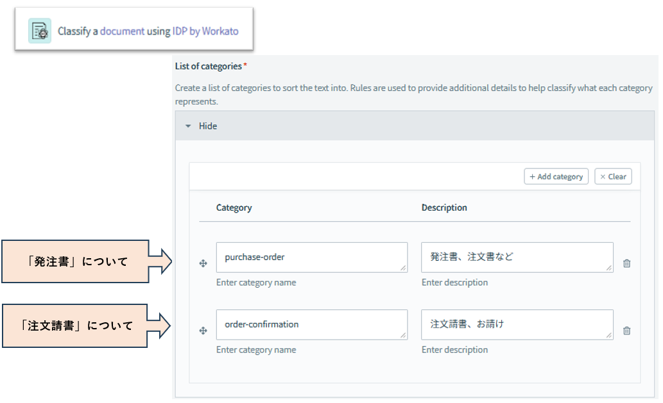Screen dimensions: 663x403
Task: Click resize grip of 発注書 description field
Action: tap(609, 268)
